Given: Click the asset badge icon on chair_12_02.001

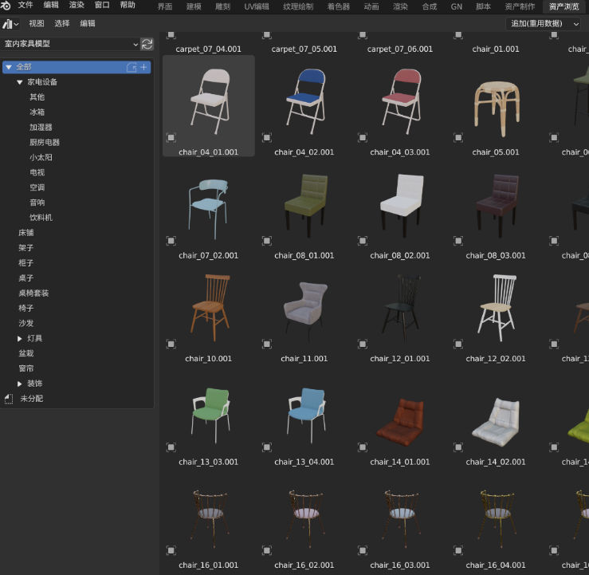Looking at the screenshot, I should (x=458, y=345).
